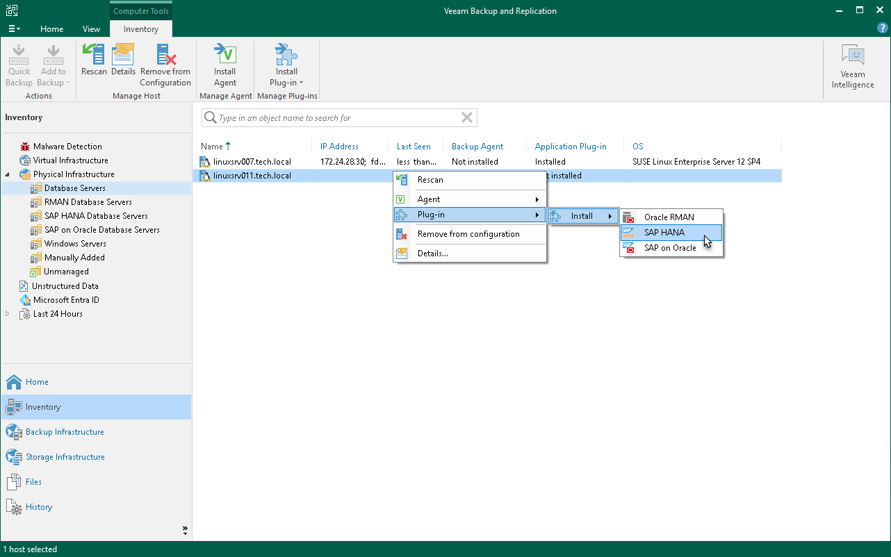Click the Linux penguin icon for linuxsrv011
The height and width of the screenshot is (557, 891).
coord(205,176)
